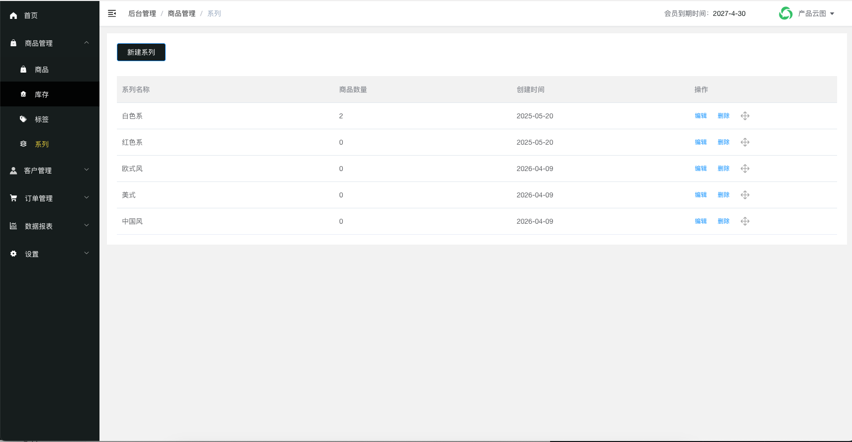Click 商品管理 in the breadcrumb

182,13
